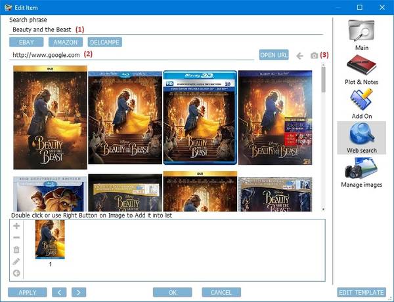
Task: Click the back arrow next to Open URL
Action: point(299,56)
